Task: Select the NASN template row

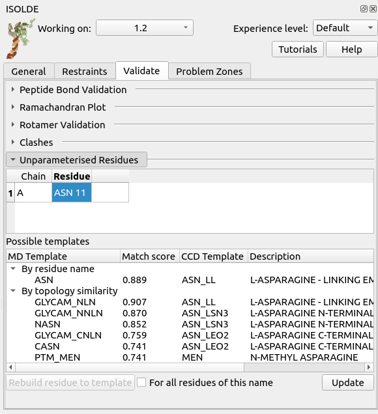Action: coord(190,324)
